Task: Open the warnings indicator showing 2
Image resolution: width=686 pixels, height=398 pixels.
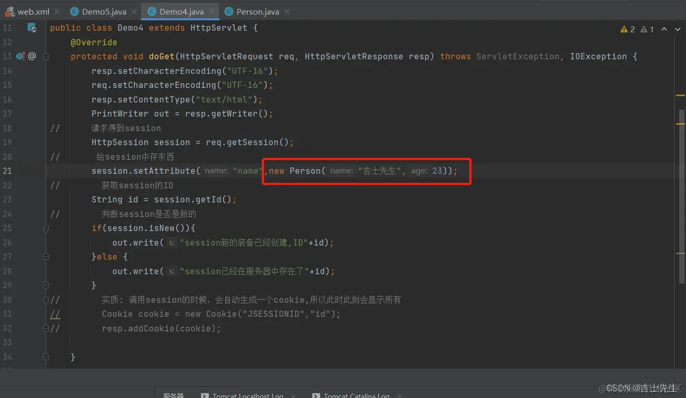Action: coord(628,29)
